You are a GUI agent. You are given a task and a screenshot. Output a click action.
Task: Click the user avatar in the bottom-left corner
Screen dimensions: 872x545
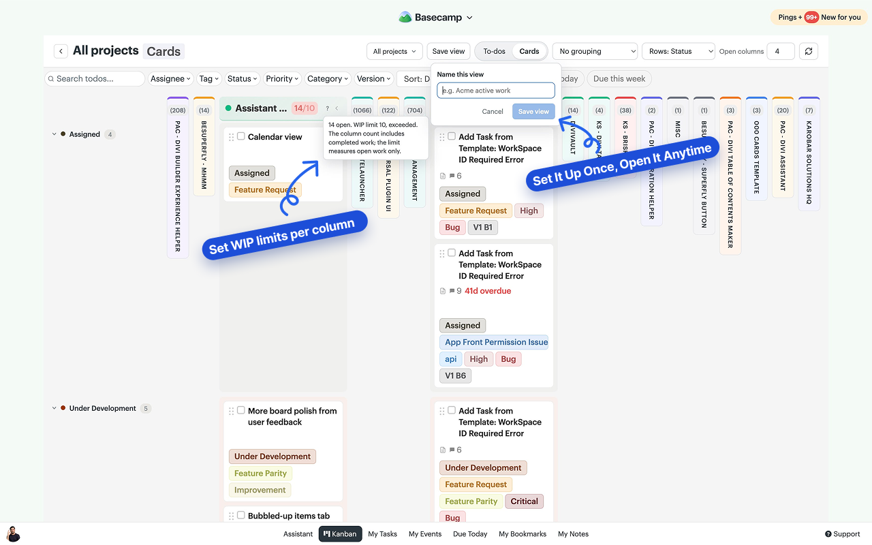pyautogui.click(x=14, y=534)
